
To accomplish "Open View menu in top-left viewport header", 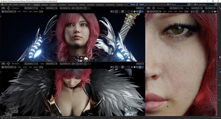I will [20, 11].
